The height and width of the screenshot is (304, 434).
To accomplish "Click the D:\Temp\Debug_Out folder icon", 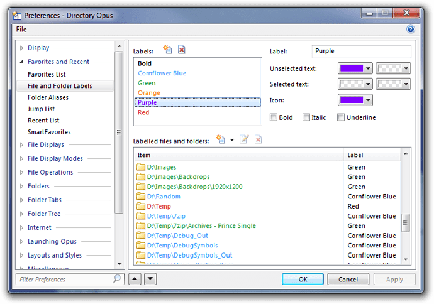I will 141,236.
